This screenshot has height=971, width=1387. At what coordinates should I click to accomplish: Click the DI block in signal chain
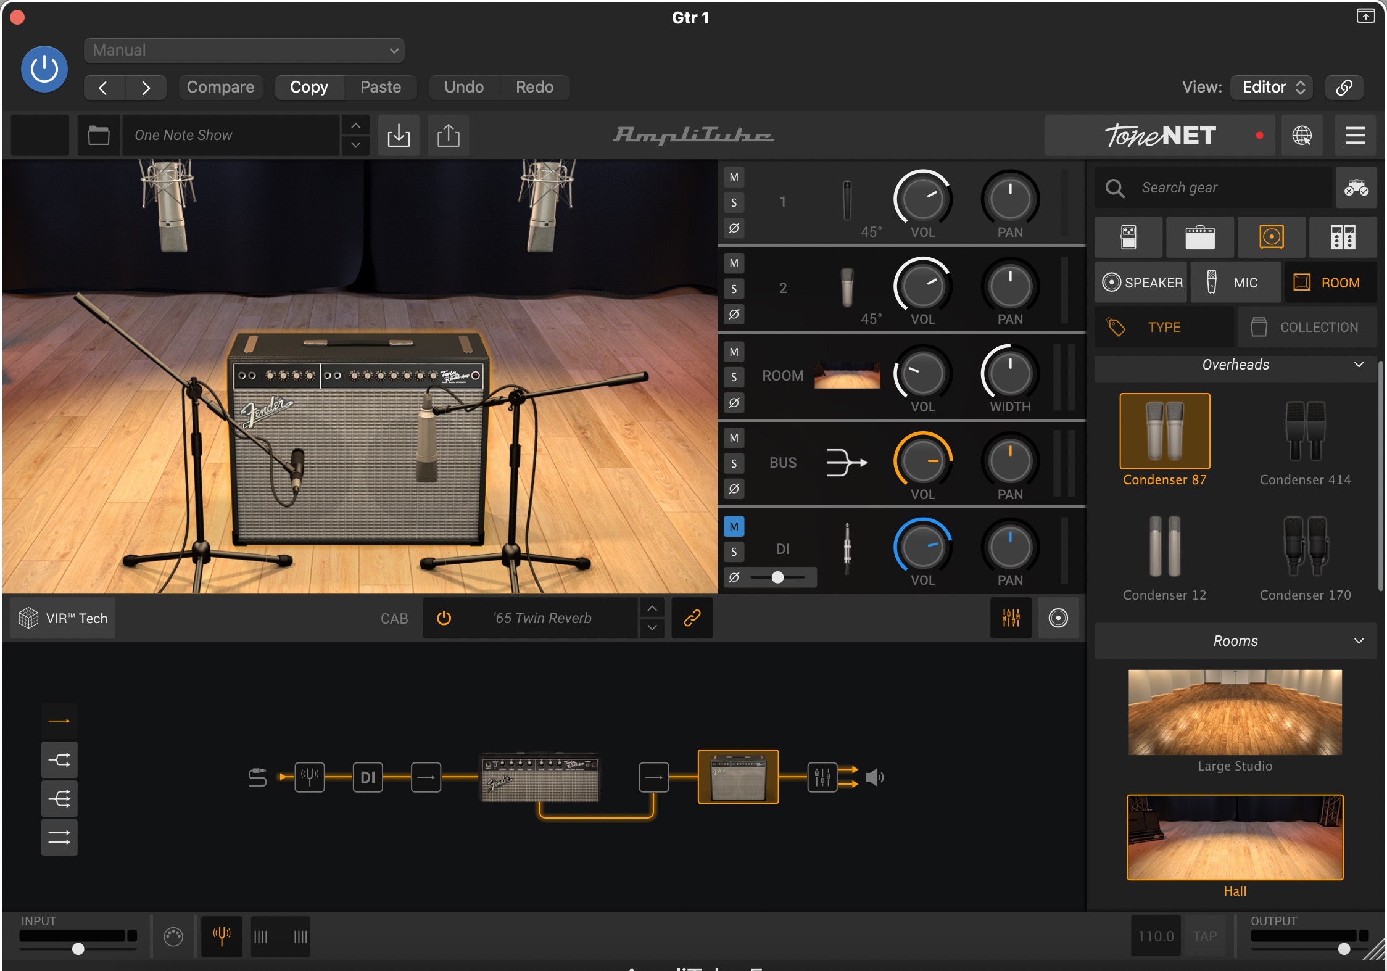click(368, 777)
